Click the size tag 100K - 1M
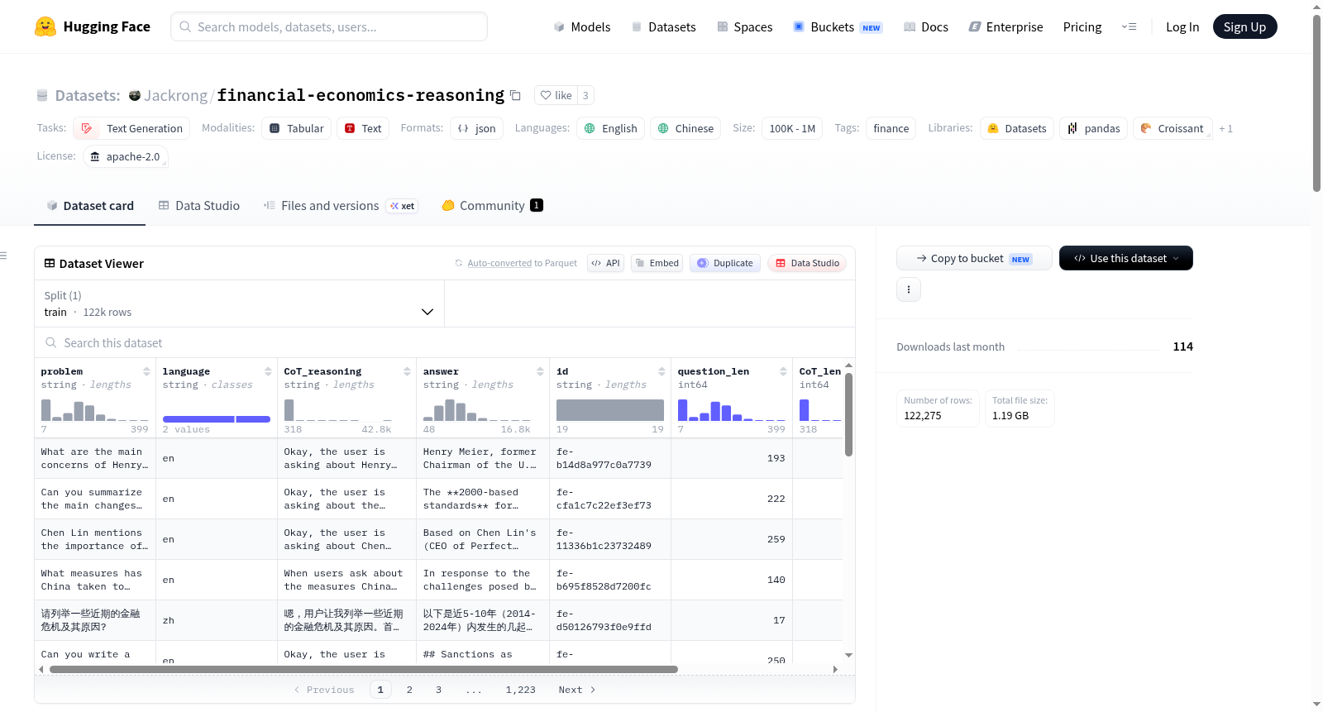 (x=792, y=128)
